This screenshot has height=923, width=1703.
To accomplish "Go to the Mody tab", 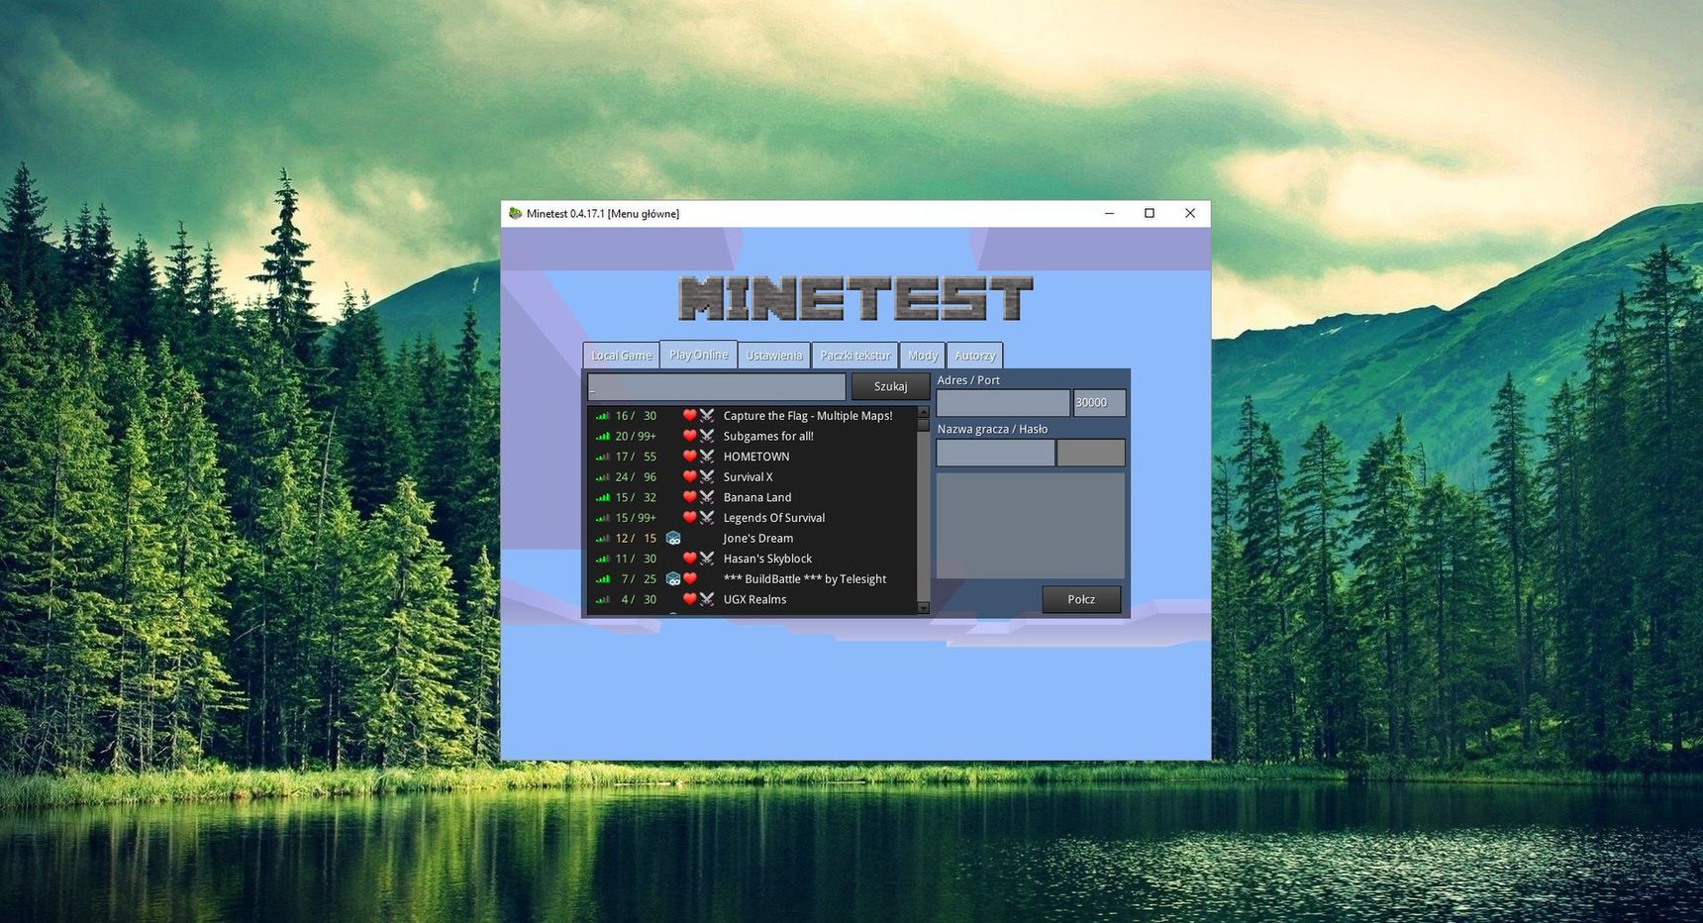I will tap(922, 356).
